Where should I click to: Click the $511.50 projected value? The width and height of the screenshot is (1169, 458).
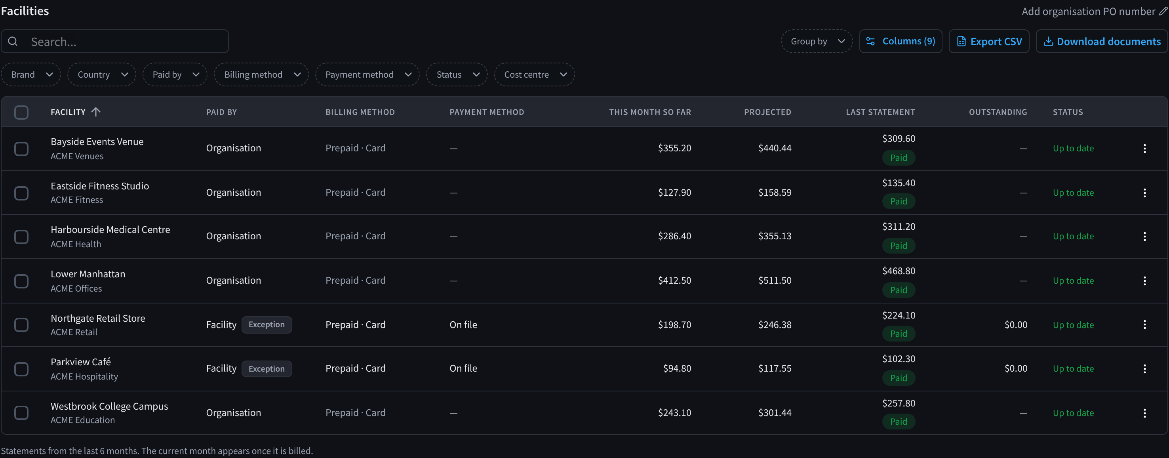pyautogui.click(x=775, y=281)
